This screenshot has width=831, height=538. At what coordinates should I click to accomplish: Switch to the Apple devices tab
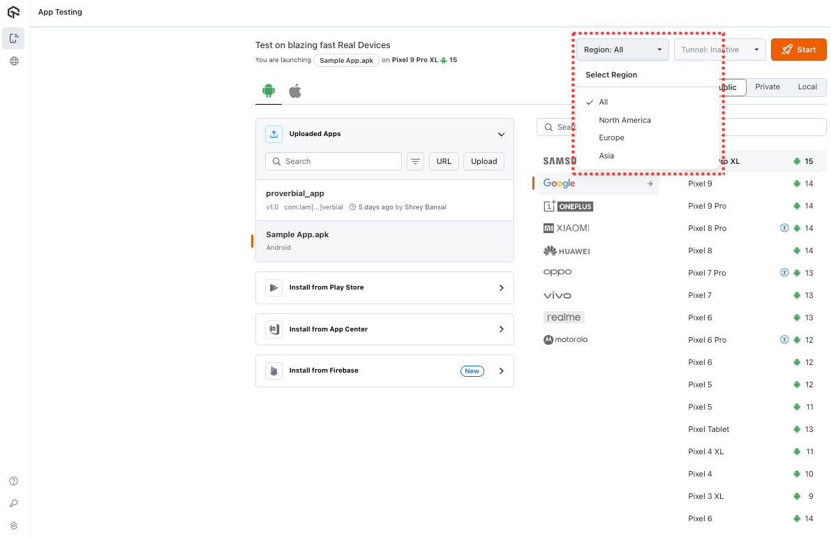click(294, 90)
